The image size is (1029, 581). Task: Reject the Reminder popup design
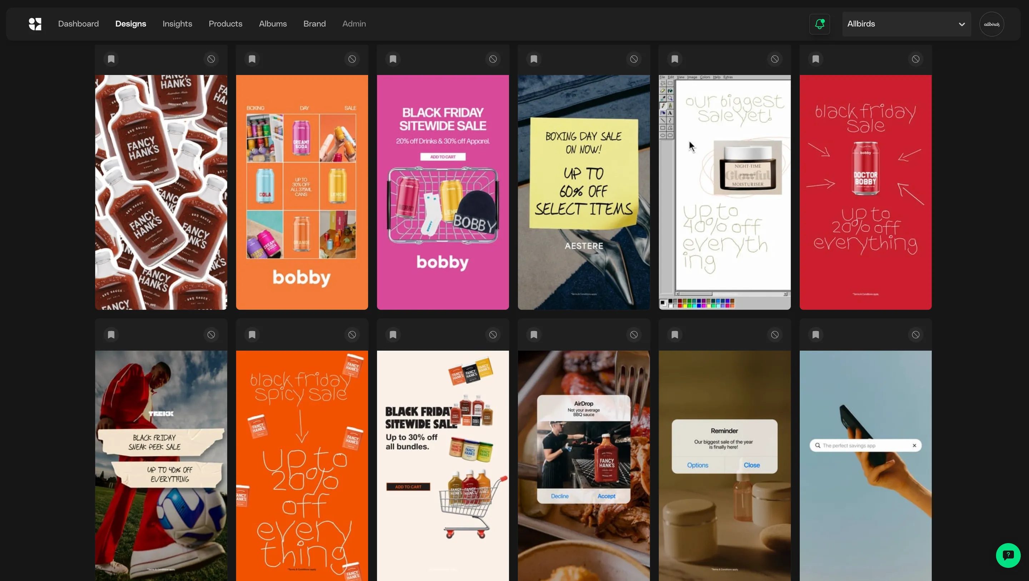[775, 335]
